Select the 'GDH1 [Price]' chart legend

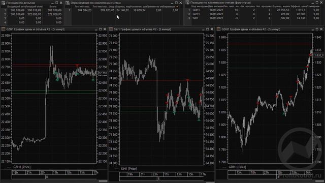coord(237,167)
